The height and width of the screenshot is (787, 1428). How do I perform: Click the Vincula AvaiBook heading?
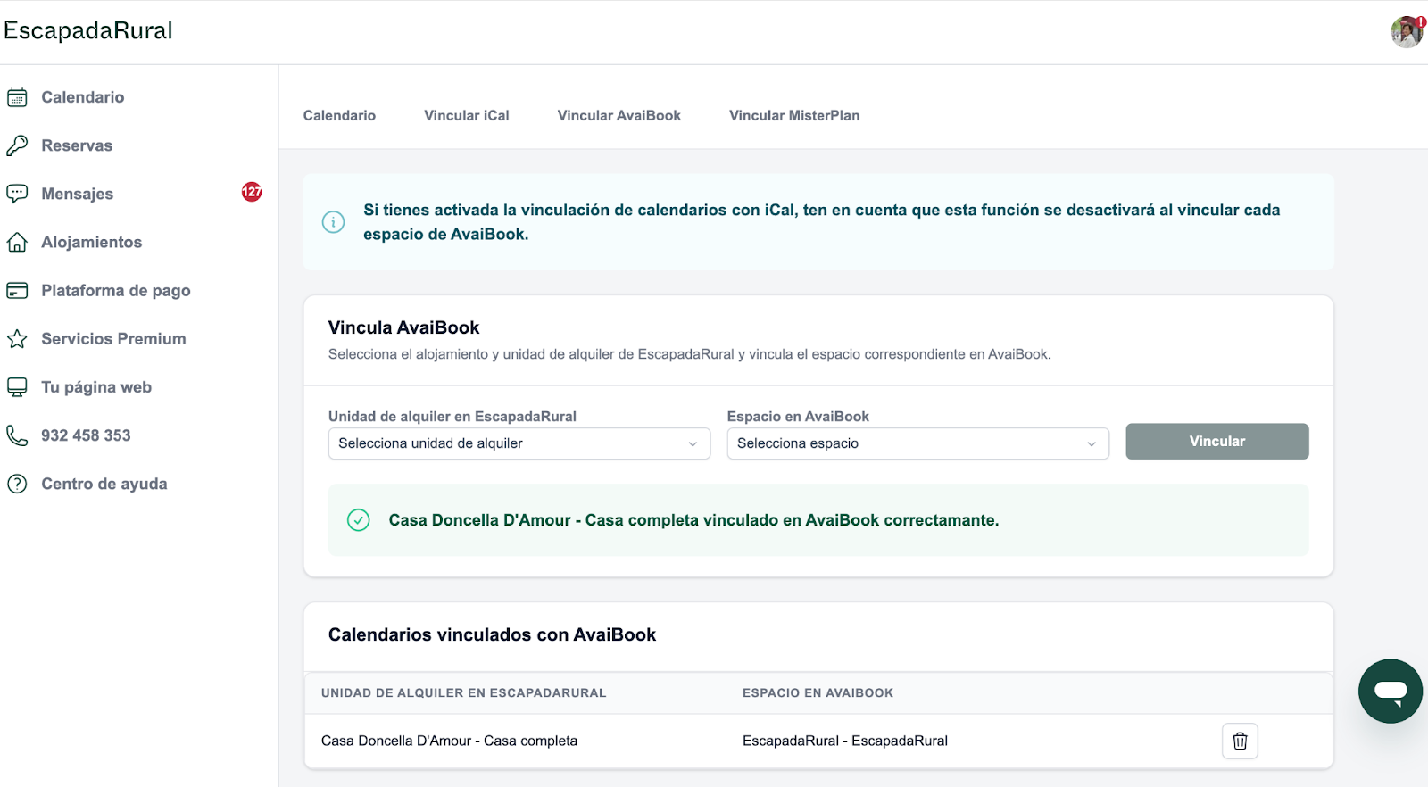(x=404, y=327)
